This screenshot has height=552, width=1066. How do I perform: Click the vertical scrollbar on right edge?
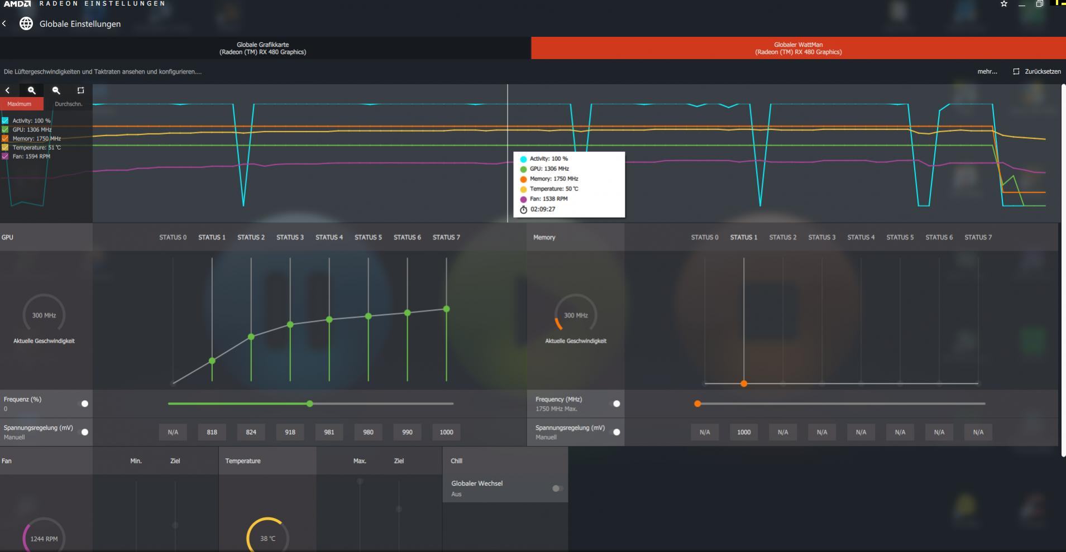click(1063, 271)
